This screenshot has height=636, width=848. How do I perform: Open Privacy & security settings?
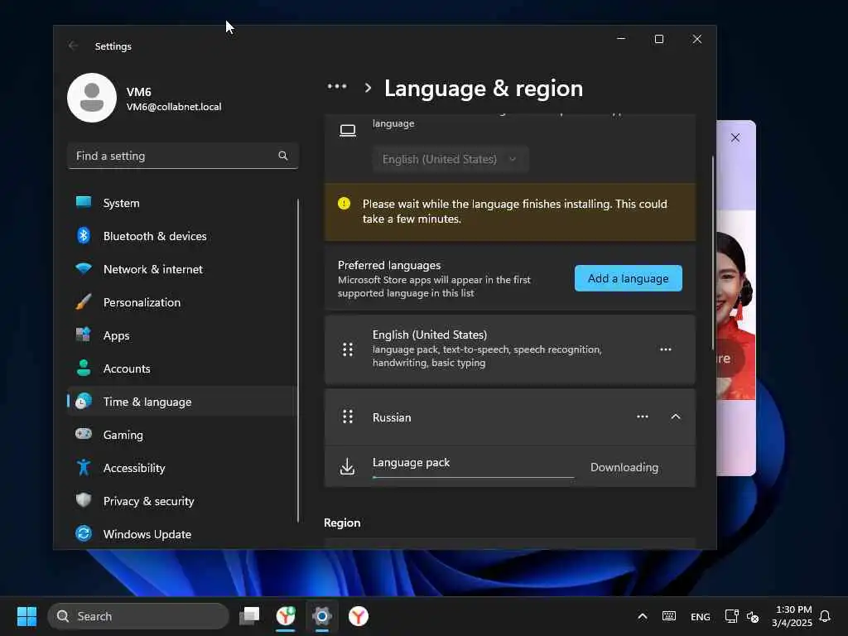tap(182, 501)
